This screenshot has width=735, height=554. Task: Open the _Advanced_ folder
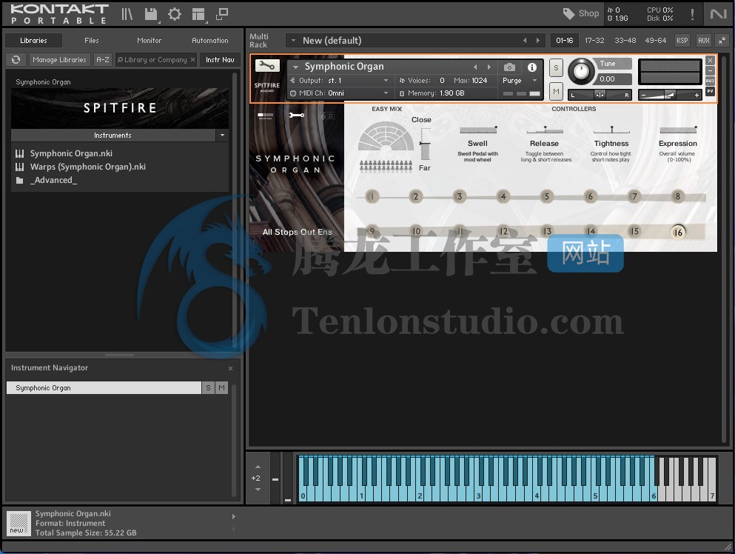53,180
